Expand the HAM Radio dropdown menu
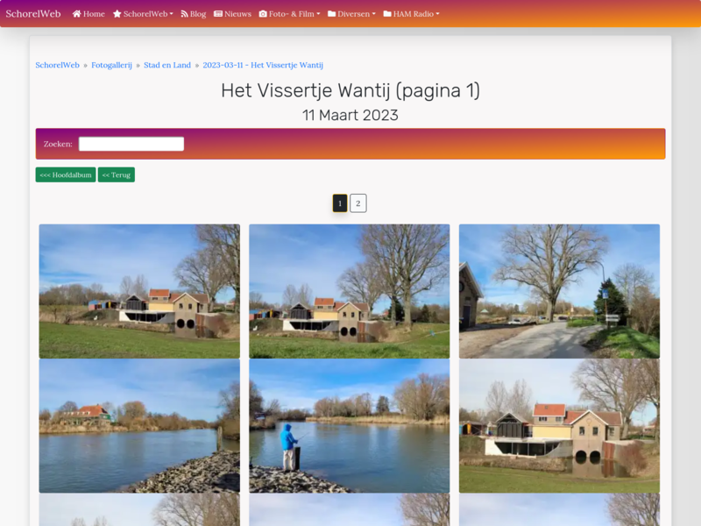 pos(411,14)
